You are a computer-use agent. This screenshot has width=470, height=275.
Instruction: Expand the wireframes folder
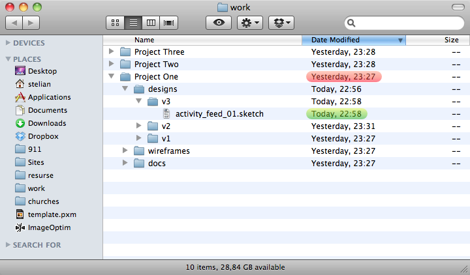[125, 151]
